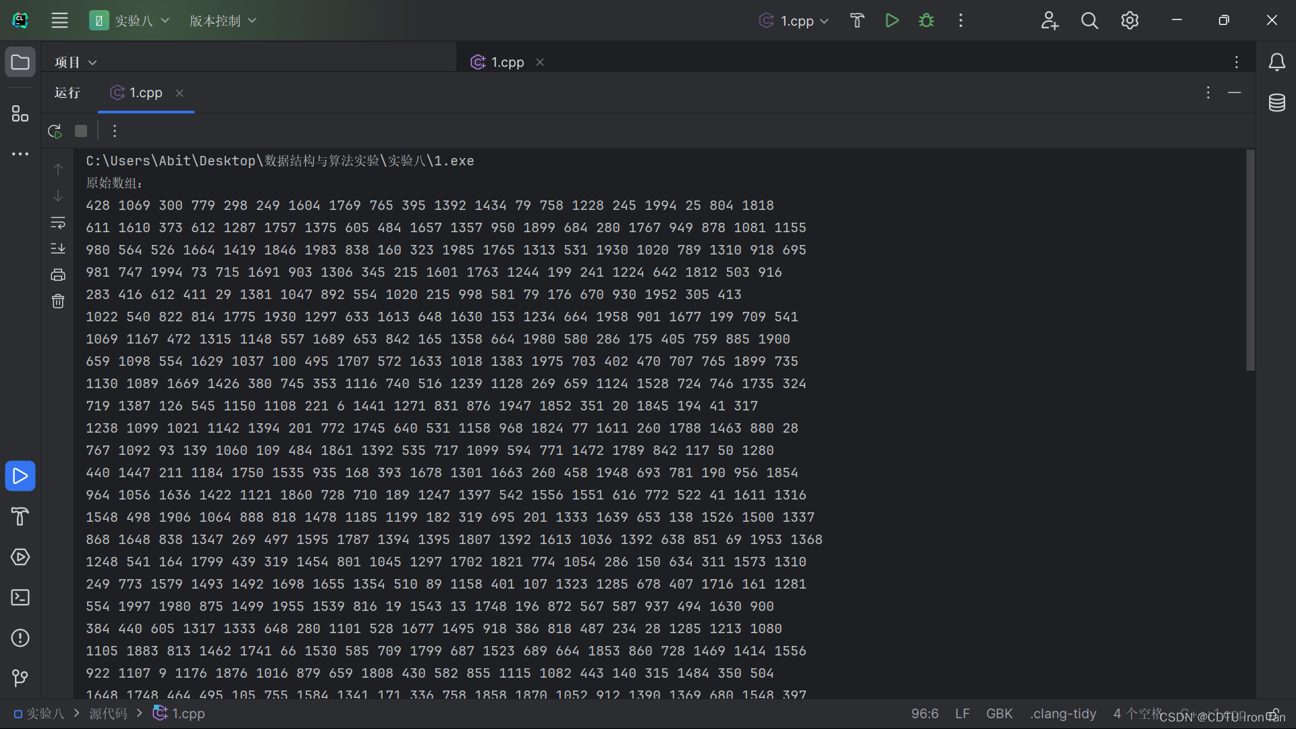Open the 版本控制 dropdown menu
Screen dimensions: 1296x729
click(223, 21)
